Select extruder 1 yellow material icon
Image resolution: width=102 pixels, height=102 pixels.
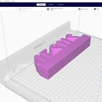tap(20, 9)
